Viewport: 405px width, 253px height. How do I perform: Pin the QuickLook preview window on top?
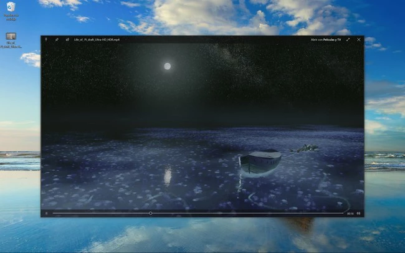(x=57, y=39)
